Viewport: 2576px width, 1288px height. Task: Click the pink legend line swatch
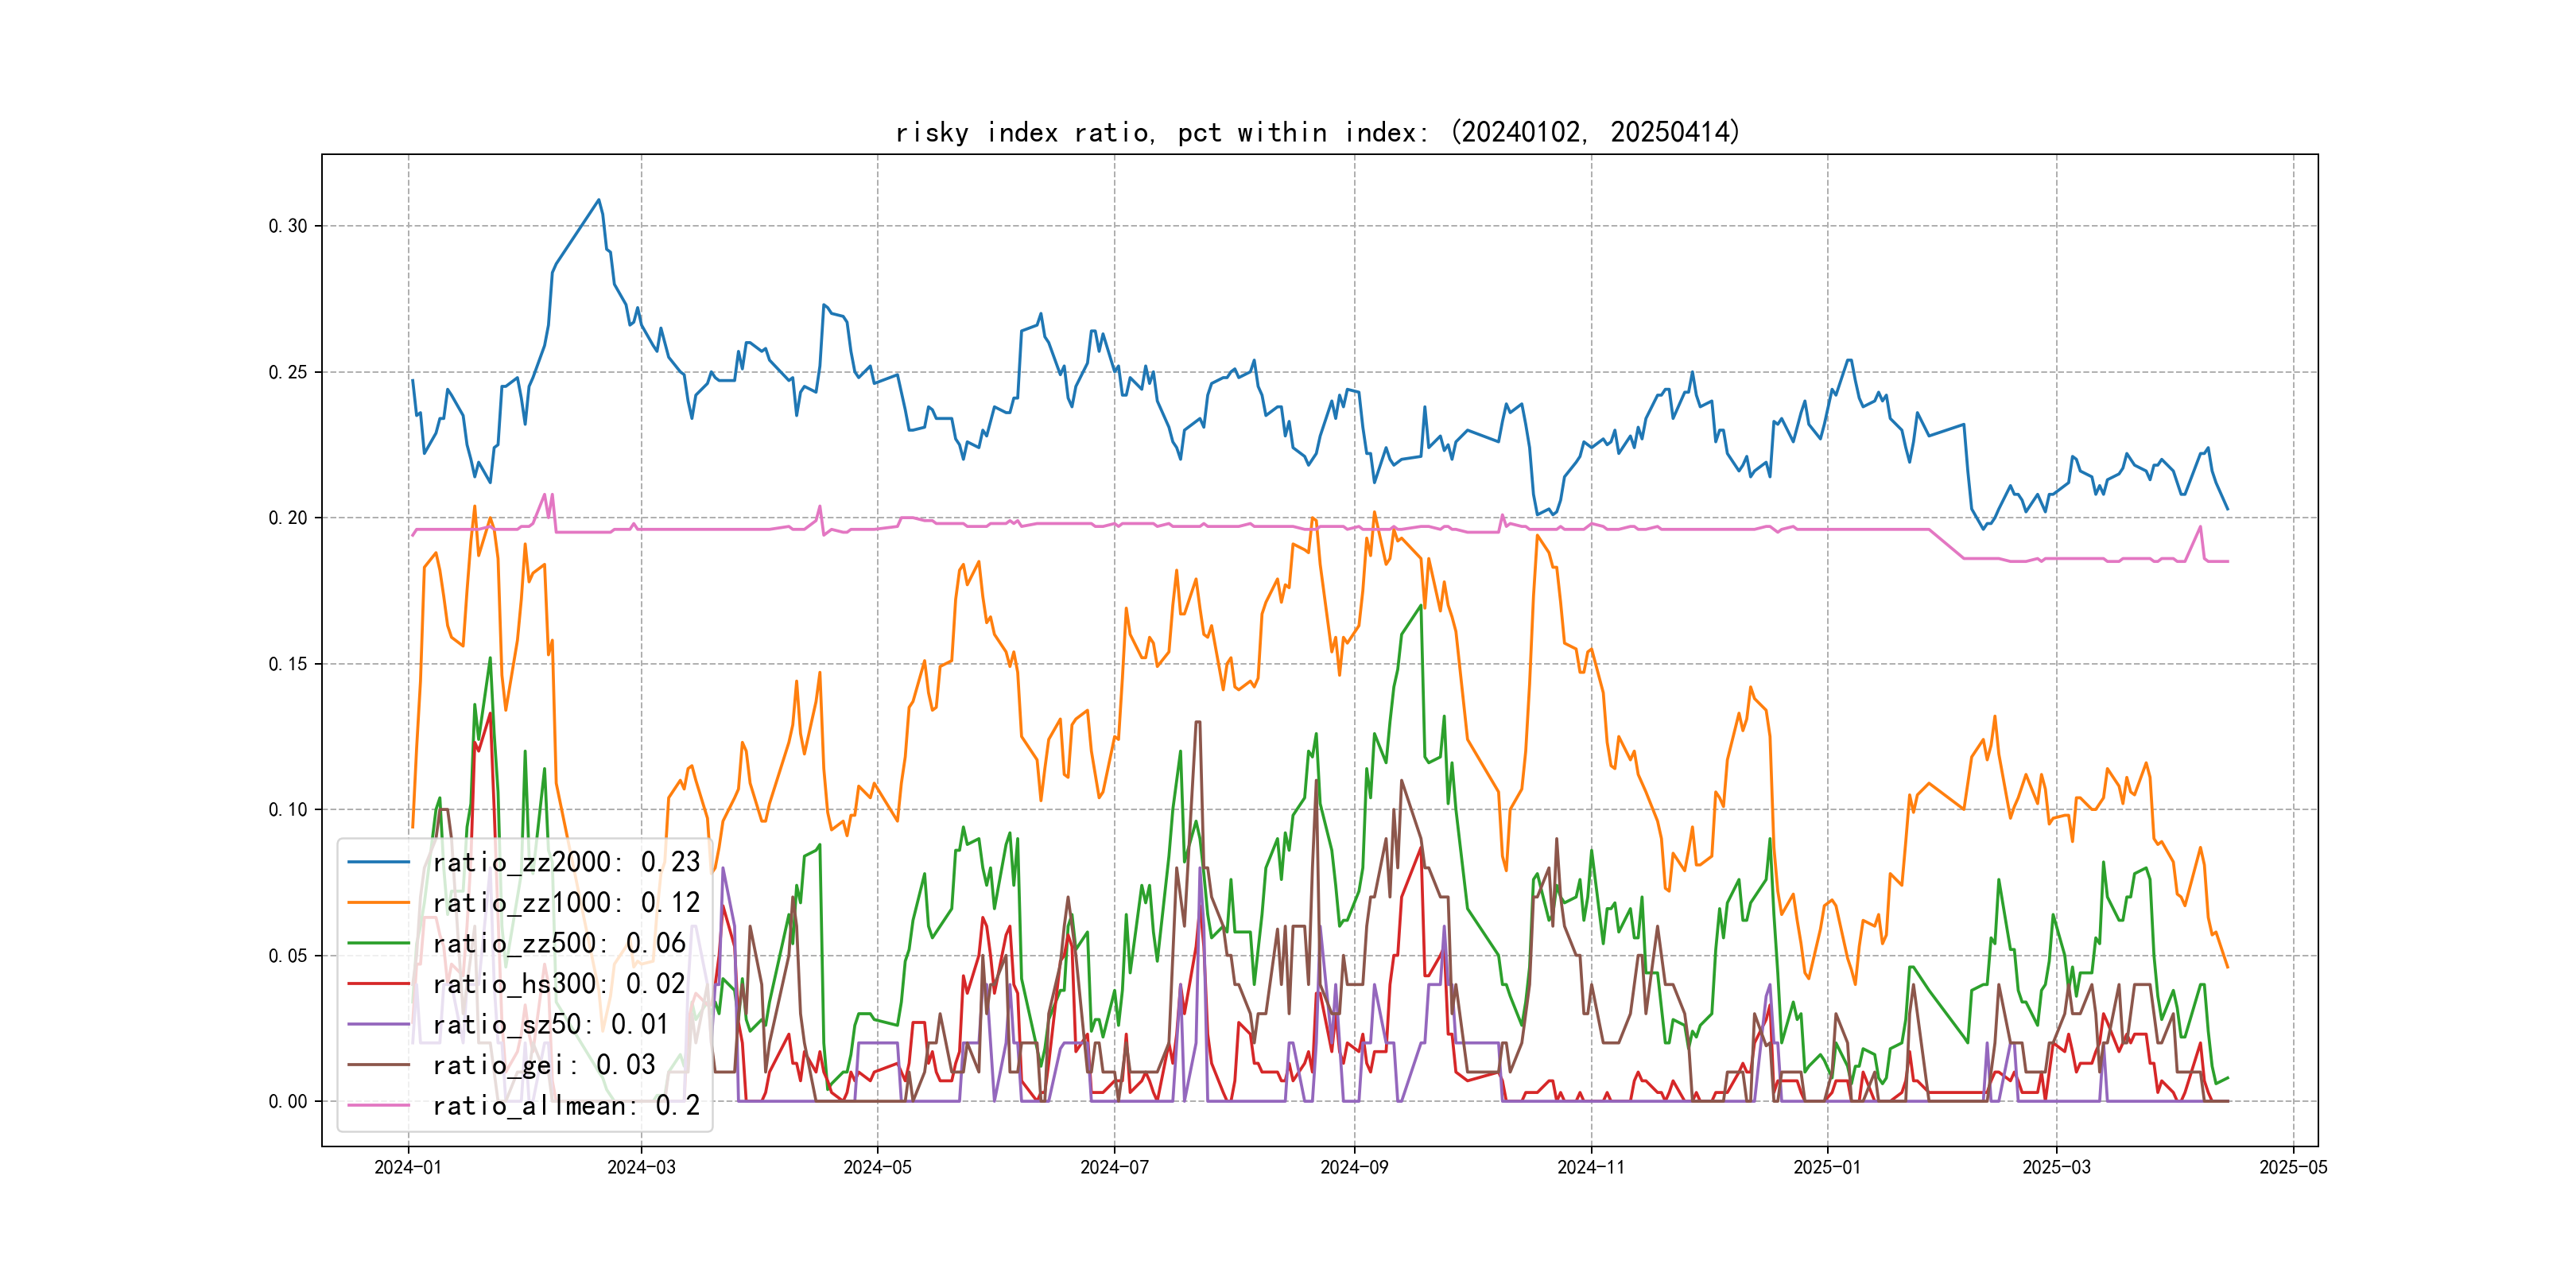[x=379, y=1106]
